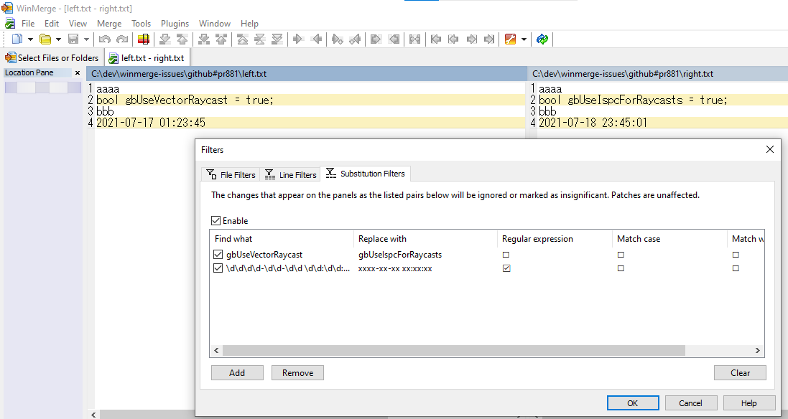Viewport: 788px width, 419px height.
Task: Click the New document toolbar icon
Action: click(x=17, y=39)
